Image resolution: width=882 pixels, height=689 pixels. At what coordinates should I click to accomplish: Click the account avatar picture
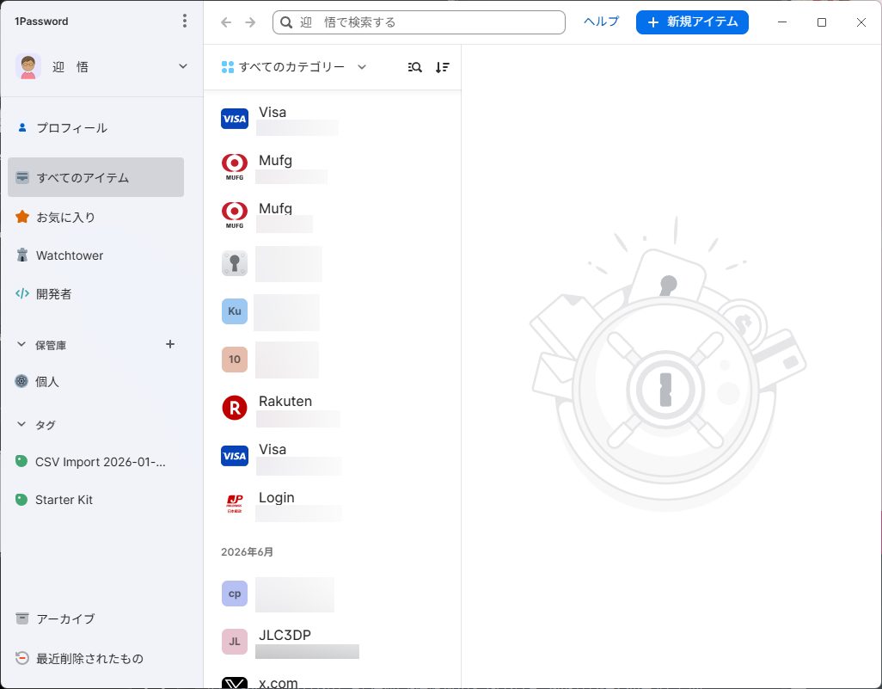click(x=28, y=66)
